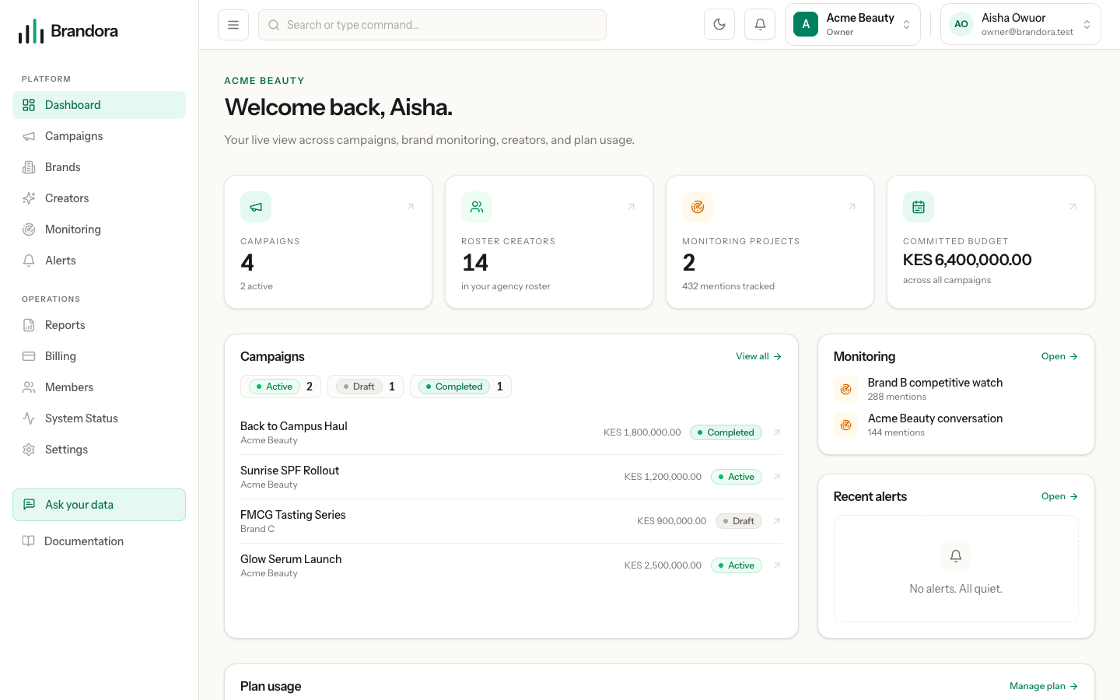Click the Dashboard sidebar item
The height and width of the screenshot is (700, 1120).
click(99, 105)
